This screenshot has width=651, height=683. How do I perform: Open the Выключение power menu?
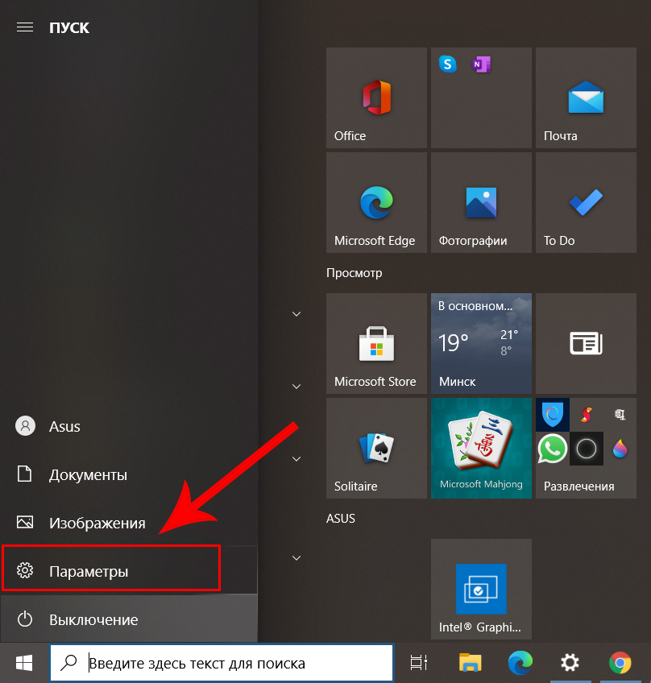129,619
